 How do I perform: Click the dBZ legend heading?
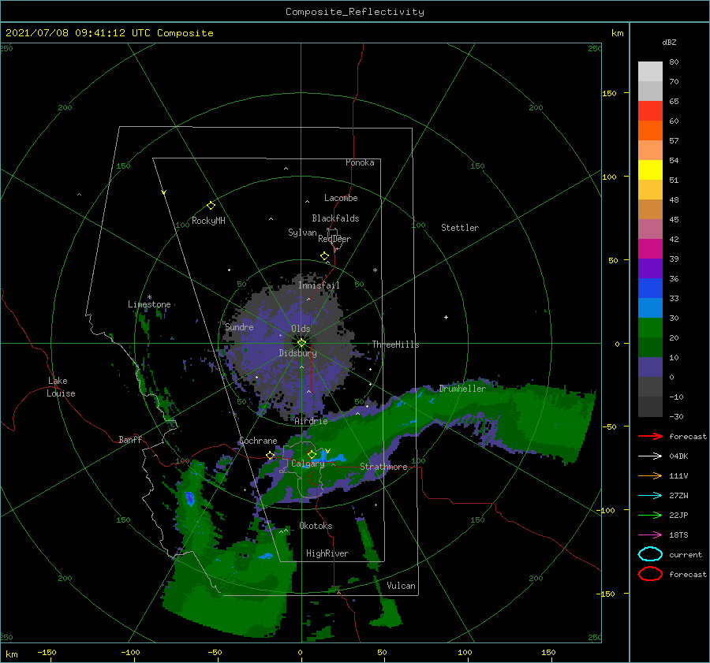click(669, 42)
